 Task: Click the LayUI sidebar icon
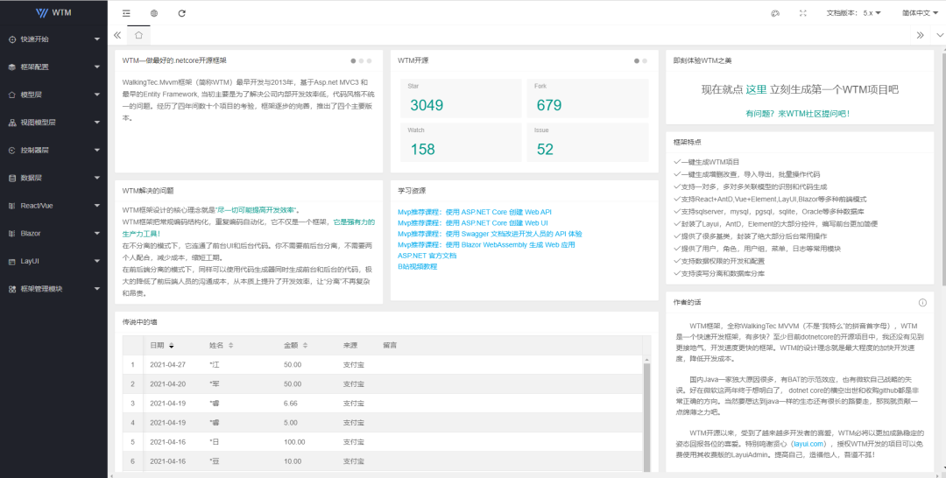click(x=12, y=262)
